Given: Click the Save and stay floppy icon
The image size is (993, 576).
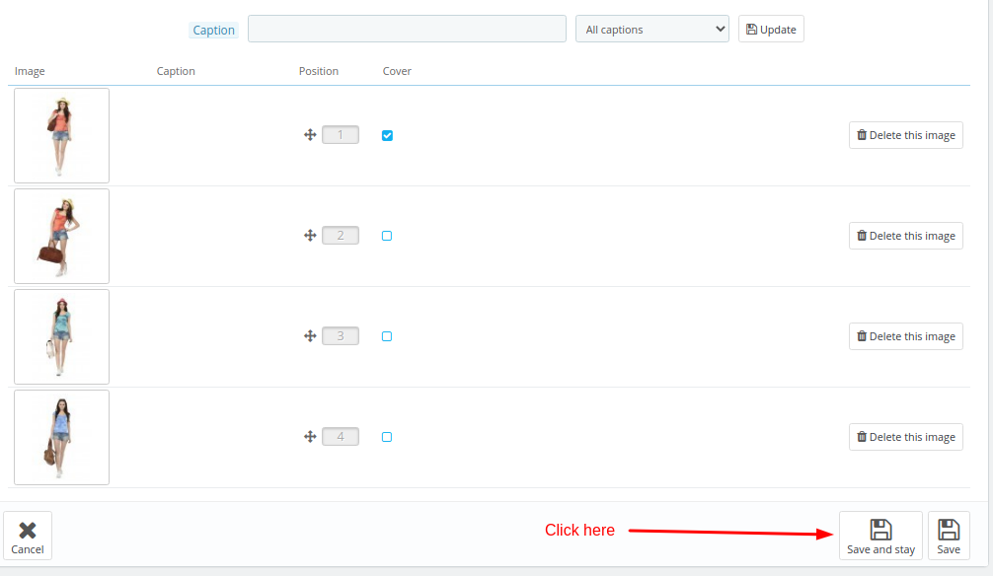Looking at the screenshot, I should (x=880, y=530).
